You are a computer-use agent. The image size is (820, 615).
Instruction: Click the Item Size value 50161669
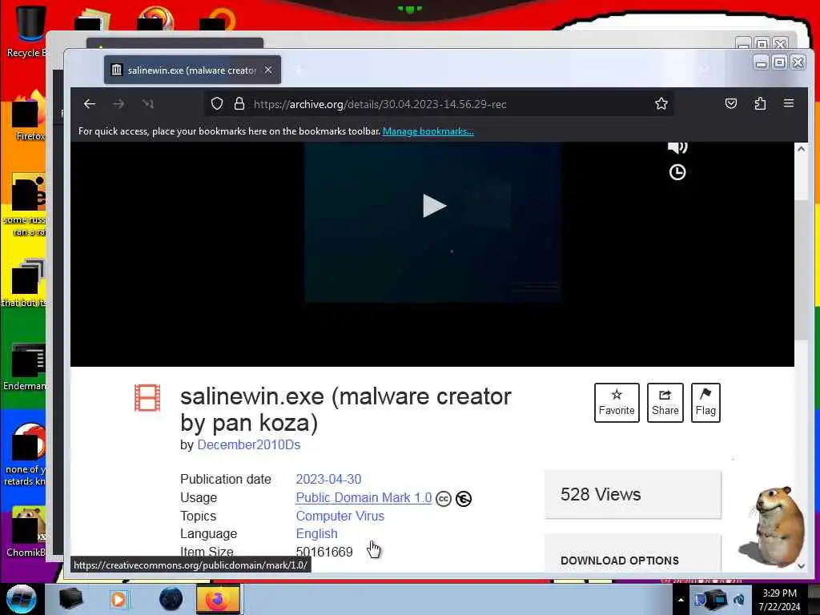(x=324, y=552)
